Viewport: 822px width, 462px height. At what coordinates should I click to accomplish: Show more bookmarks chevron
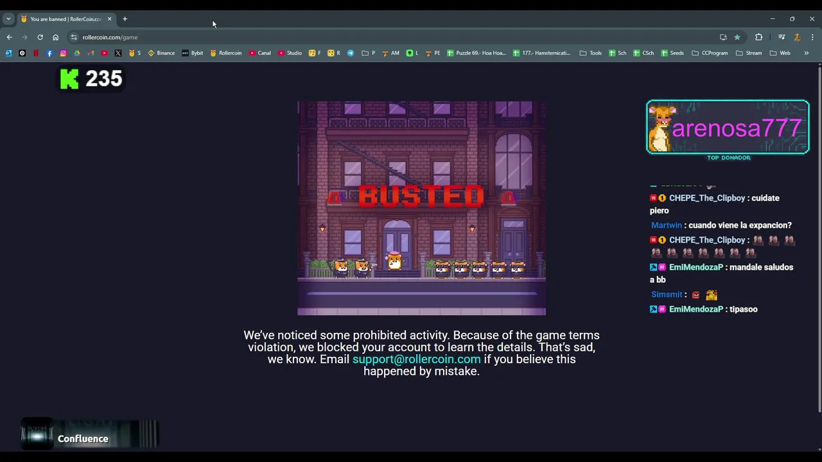(x=807, y=53)
